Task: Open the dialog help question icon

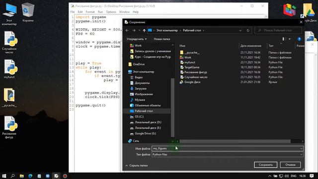Action: 299,39
